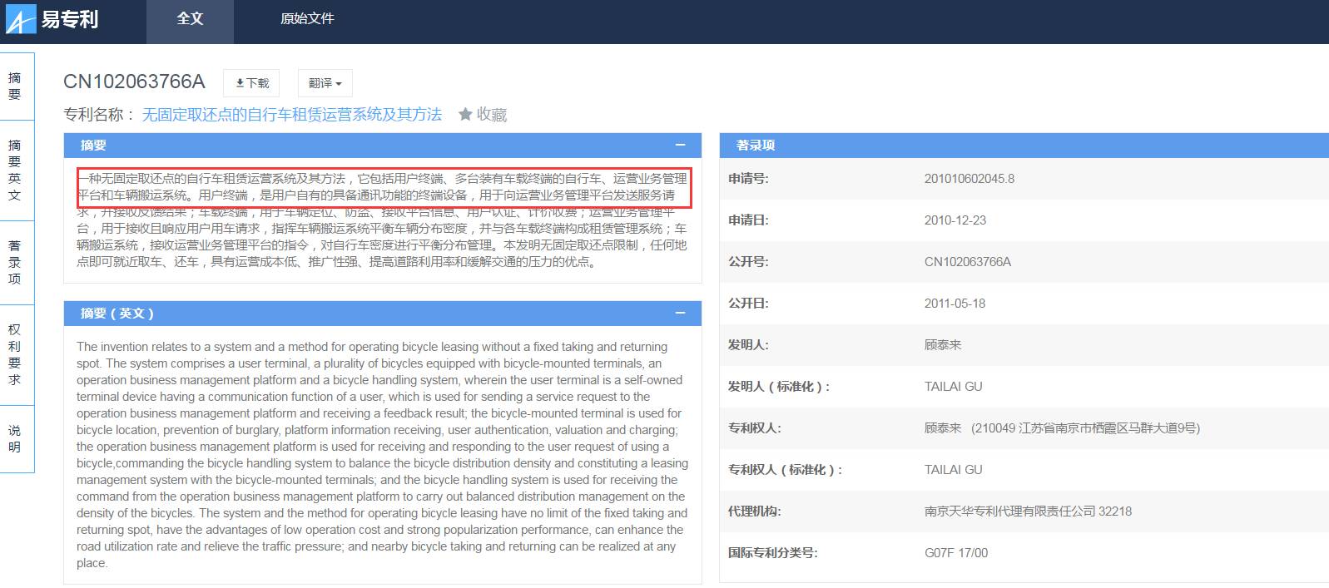The height and width of the screenshot is (588, 1329).
Task: Jump to 摘要英文 section in left sidebar
Action: [x=15, y=170]
